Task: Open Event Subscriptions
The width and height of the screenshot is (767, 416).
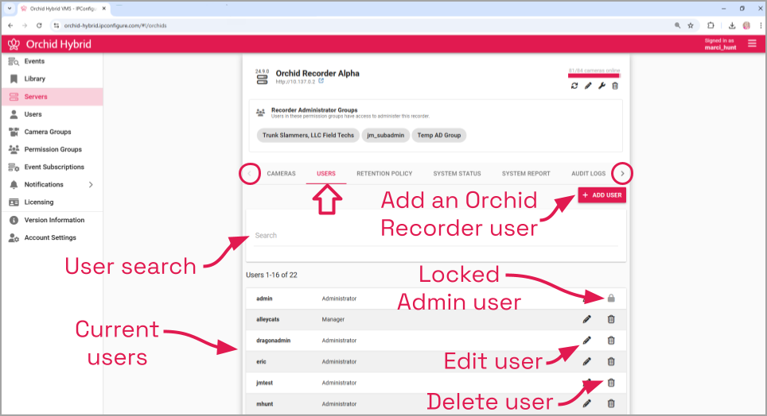Action: (x=54, y=167)
